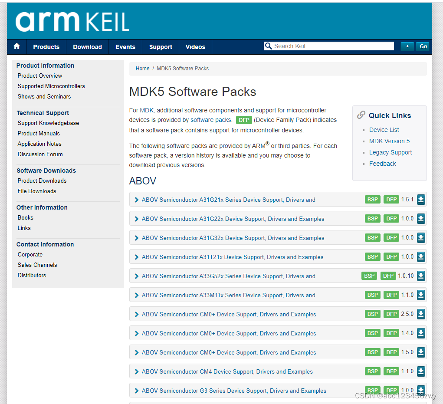Download the CM4 Device Support pack
443x404 pixels.
421,371
